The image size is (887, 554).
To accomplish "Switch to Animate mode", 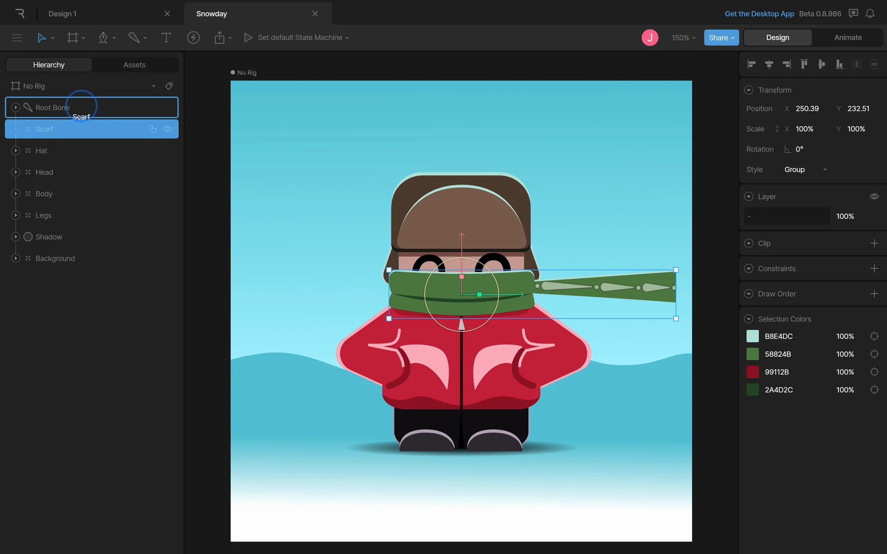I will coord(848,38).
